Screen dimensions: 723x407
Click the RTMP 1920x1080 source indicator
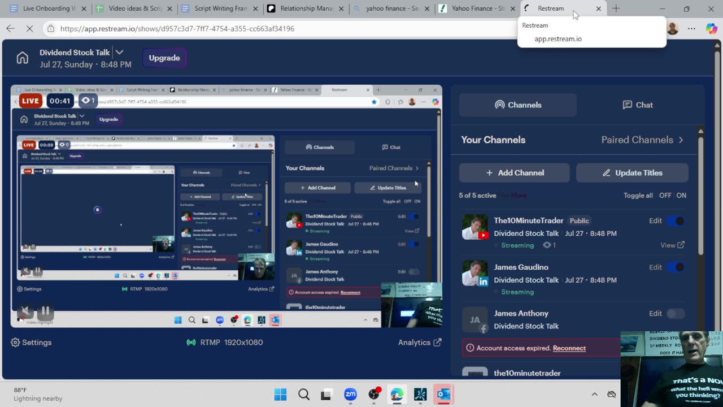(224, 343)
